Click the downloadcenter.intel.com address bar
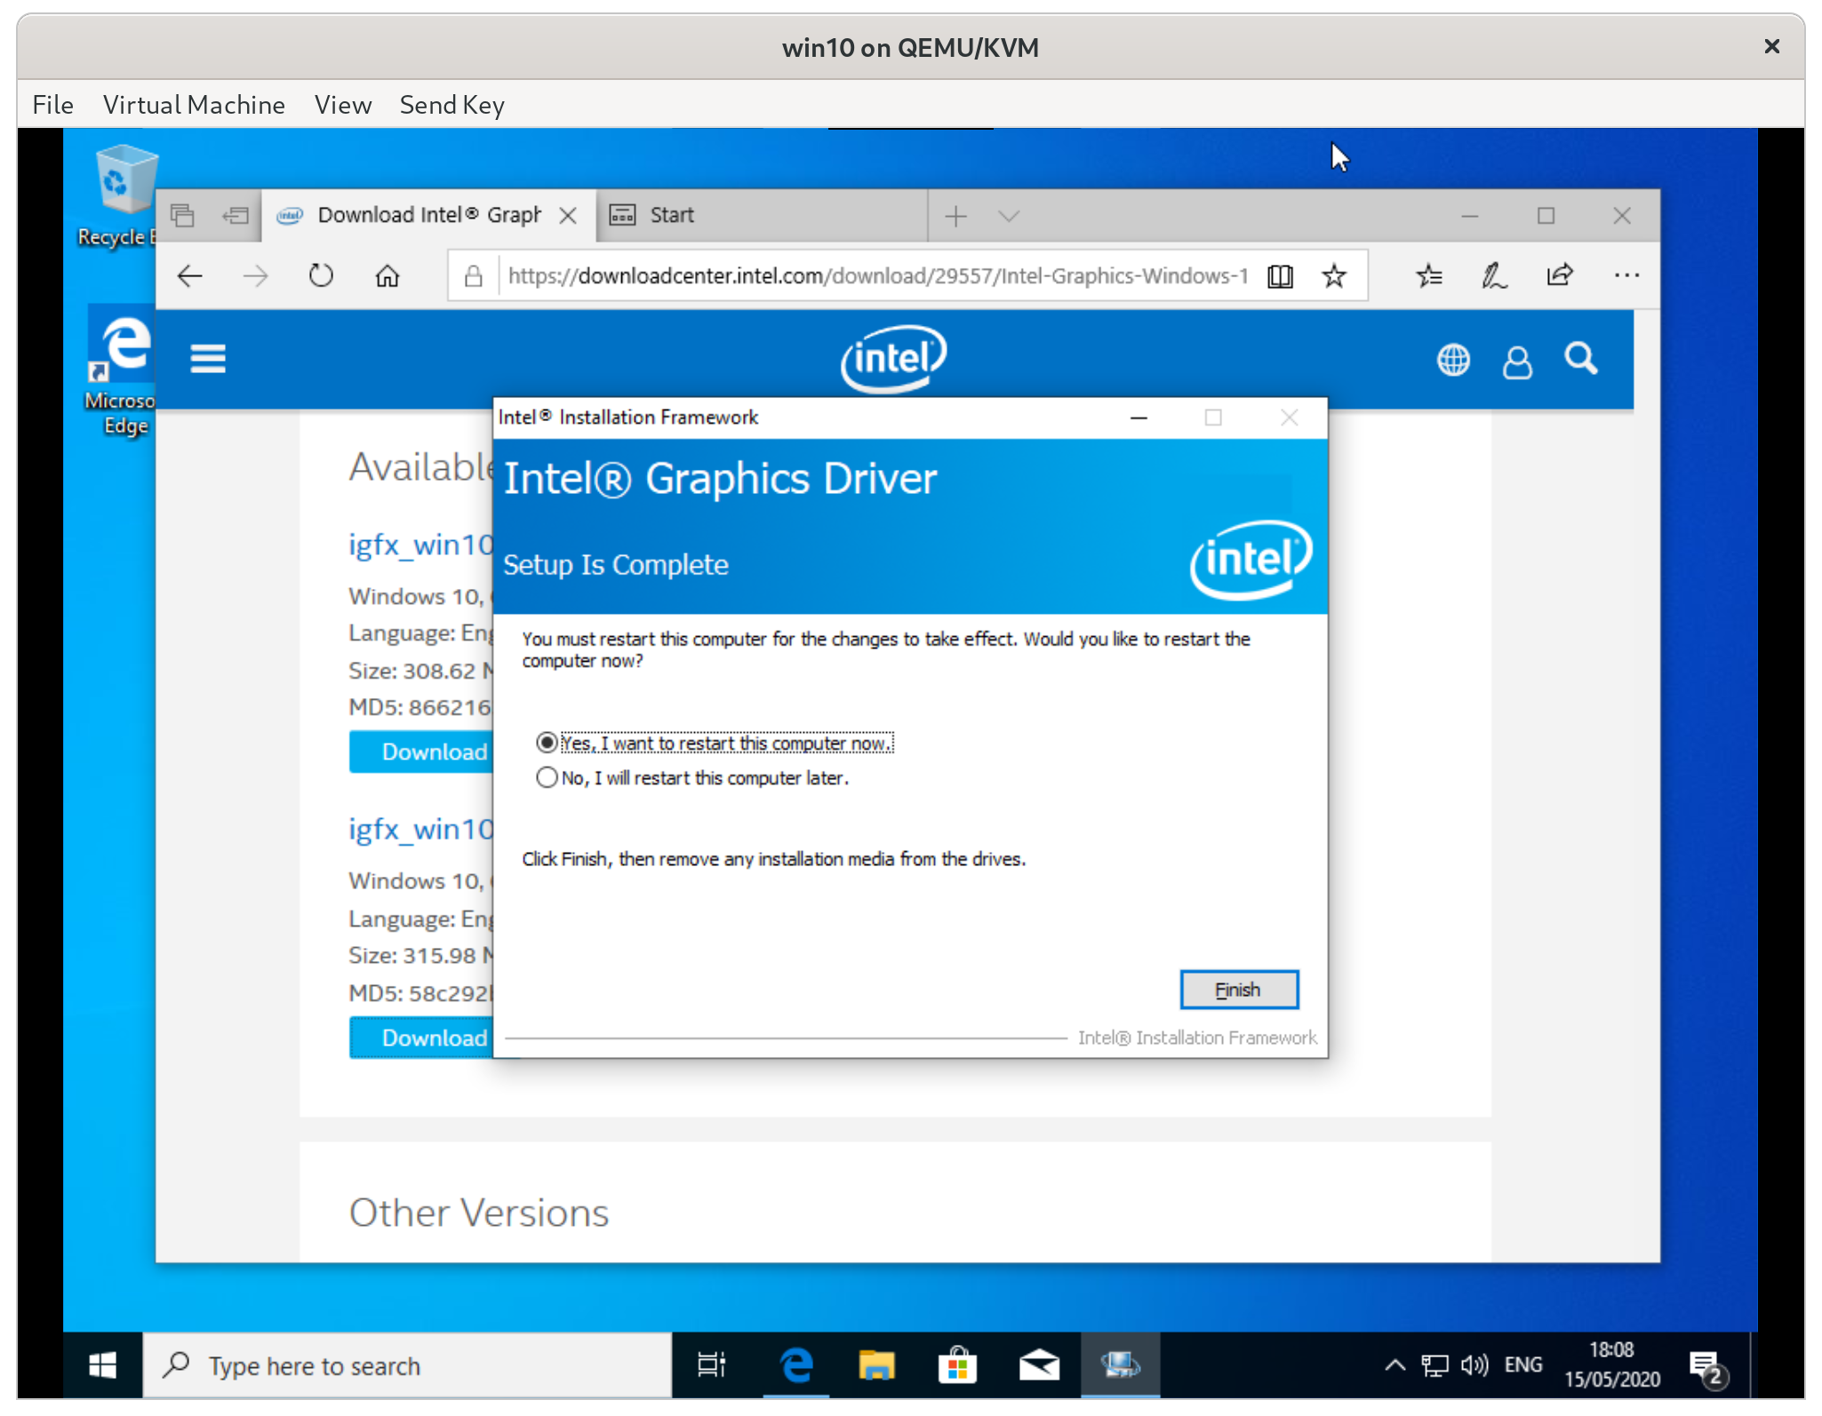Image resolution: width=1822 pixels, height=1416 pixels. point(877,276)
